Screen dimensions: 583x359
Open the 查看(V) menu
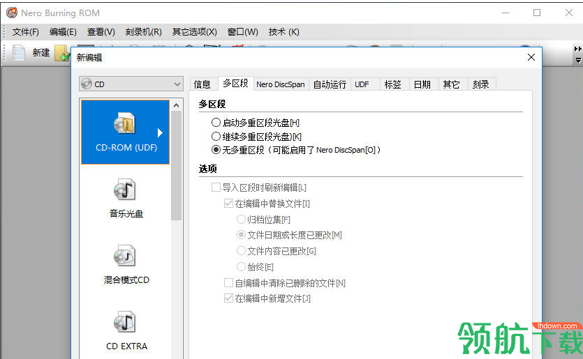pyautogui.click(x=101, y=32)
